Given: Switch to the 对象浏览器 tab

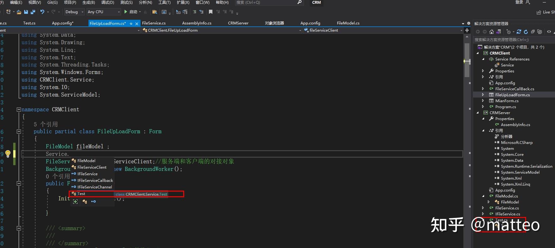Looking at the screenshot, I should [x=274, y=23].
